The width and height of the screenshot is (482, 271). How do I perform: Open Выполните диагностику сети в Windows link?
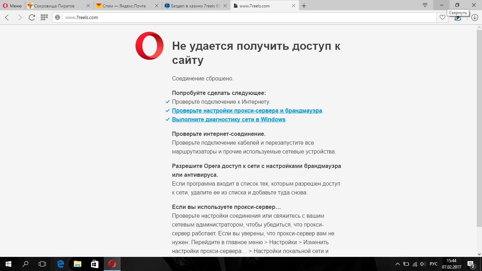pos(229,119)
